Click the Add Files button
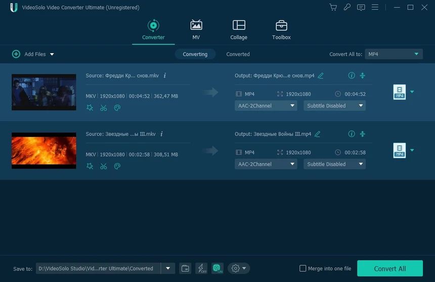Image resolution: width=435 pixels, height=282 pixels. (29, 54)
